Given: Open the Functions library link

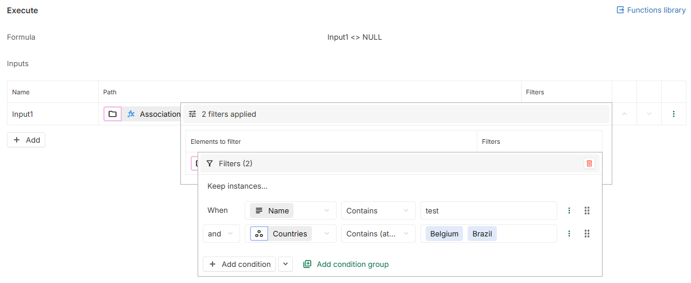Looking at the screenshot, I should (651, 10).
